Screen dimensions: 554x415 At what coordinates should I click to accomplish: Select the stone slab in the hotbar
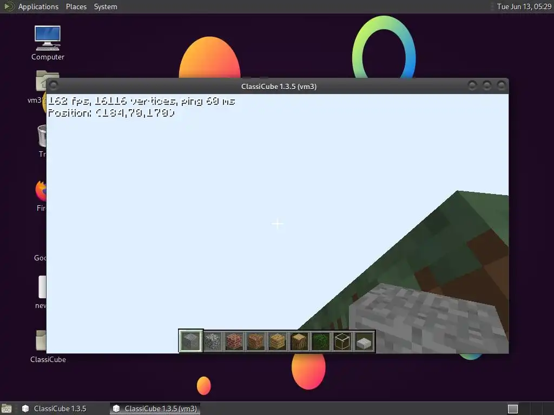(364, 342)
